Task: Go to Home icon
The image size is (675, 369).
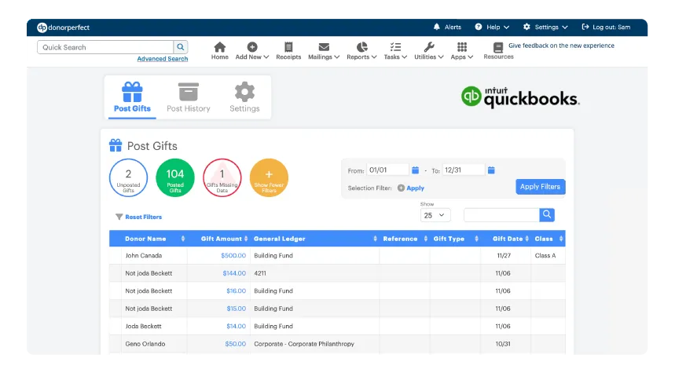Action: pos(219,47)
